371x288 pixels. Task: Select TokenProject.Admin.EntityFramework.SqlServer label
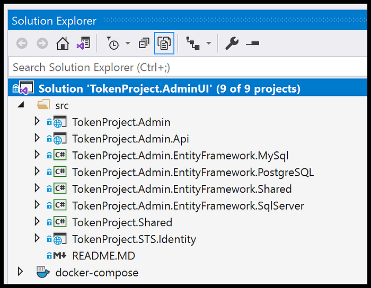(188, 206)
